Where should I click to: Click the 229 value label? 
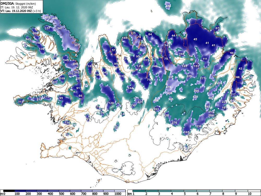189,76
